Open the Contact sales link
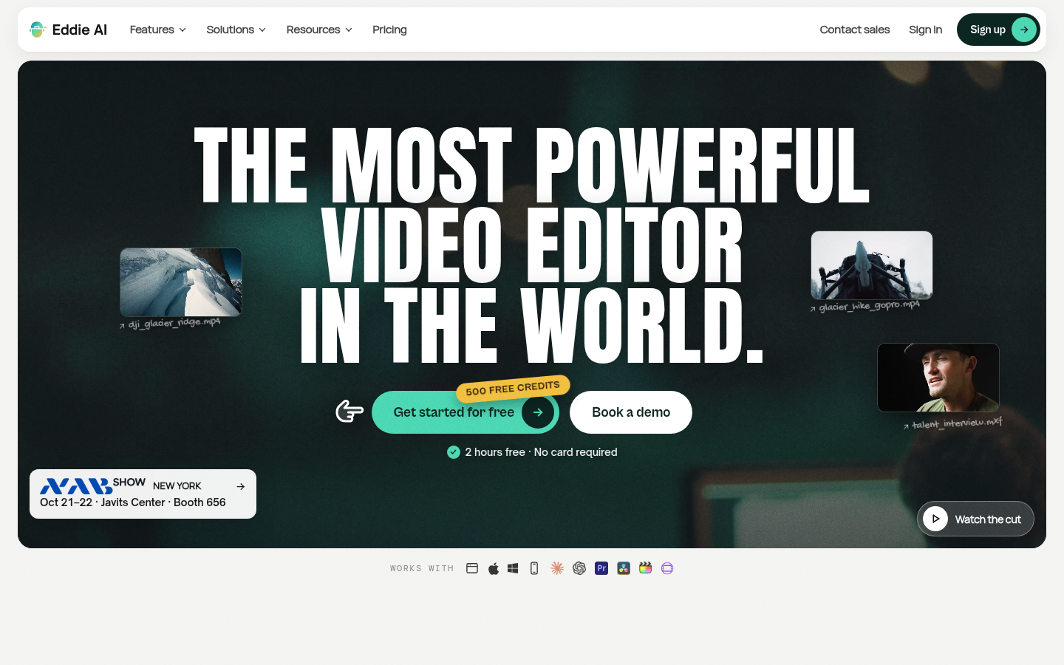Image resolution: width=1064 pixels, height=665 pixels. (x=855, y=30)
